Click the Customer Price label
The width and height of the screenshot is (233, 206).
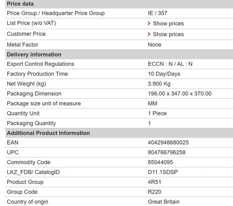pos(26,34)
